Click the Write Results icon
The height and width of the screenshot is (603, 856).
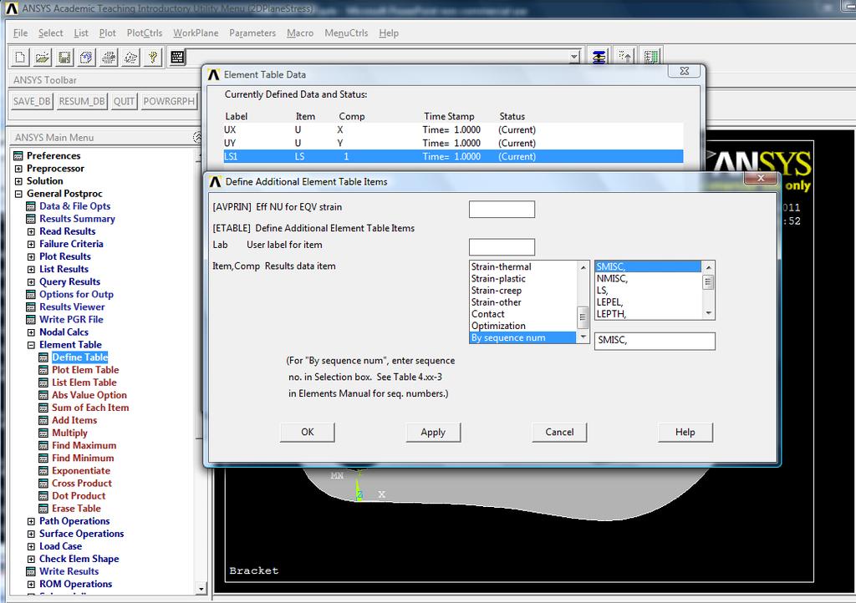(31, 571)
